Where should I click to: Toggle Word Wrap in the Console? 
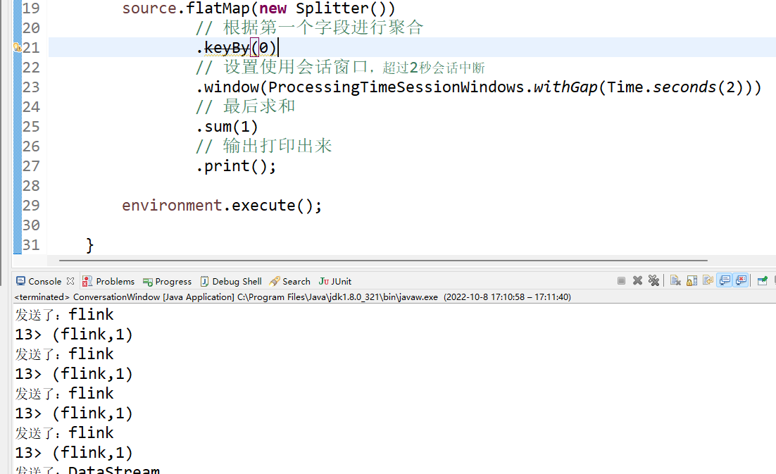(706, 280)
